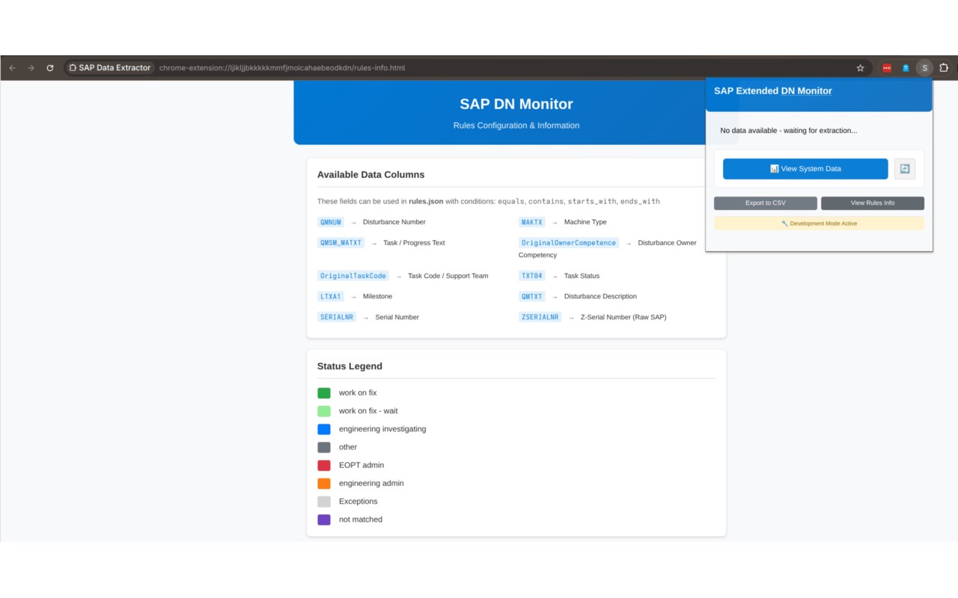
Task: Click View System Data button
Action: 805,169
